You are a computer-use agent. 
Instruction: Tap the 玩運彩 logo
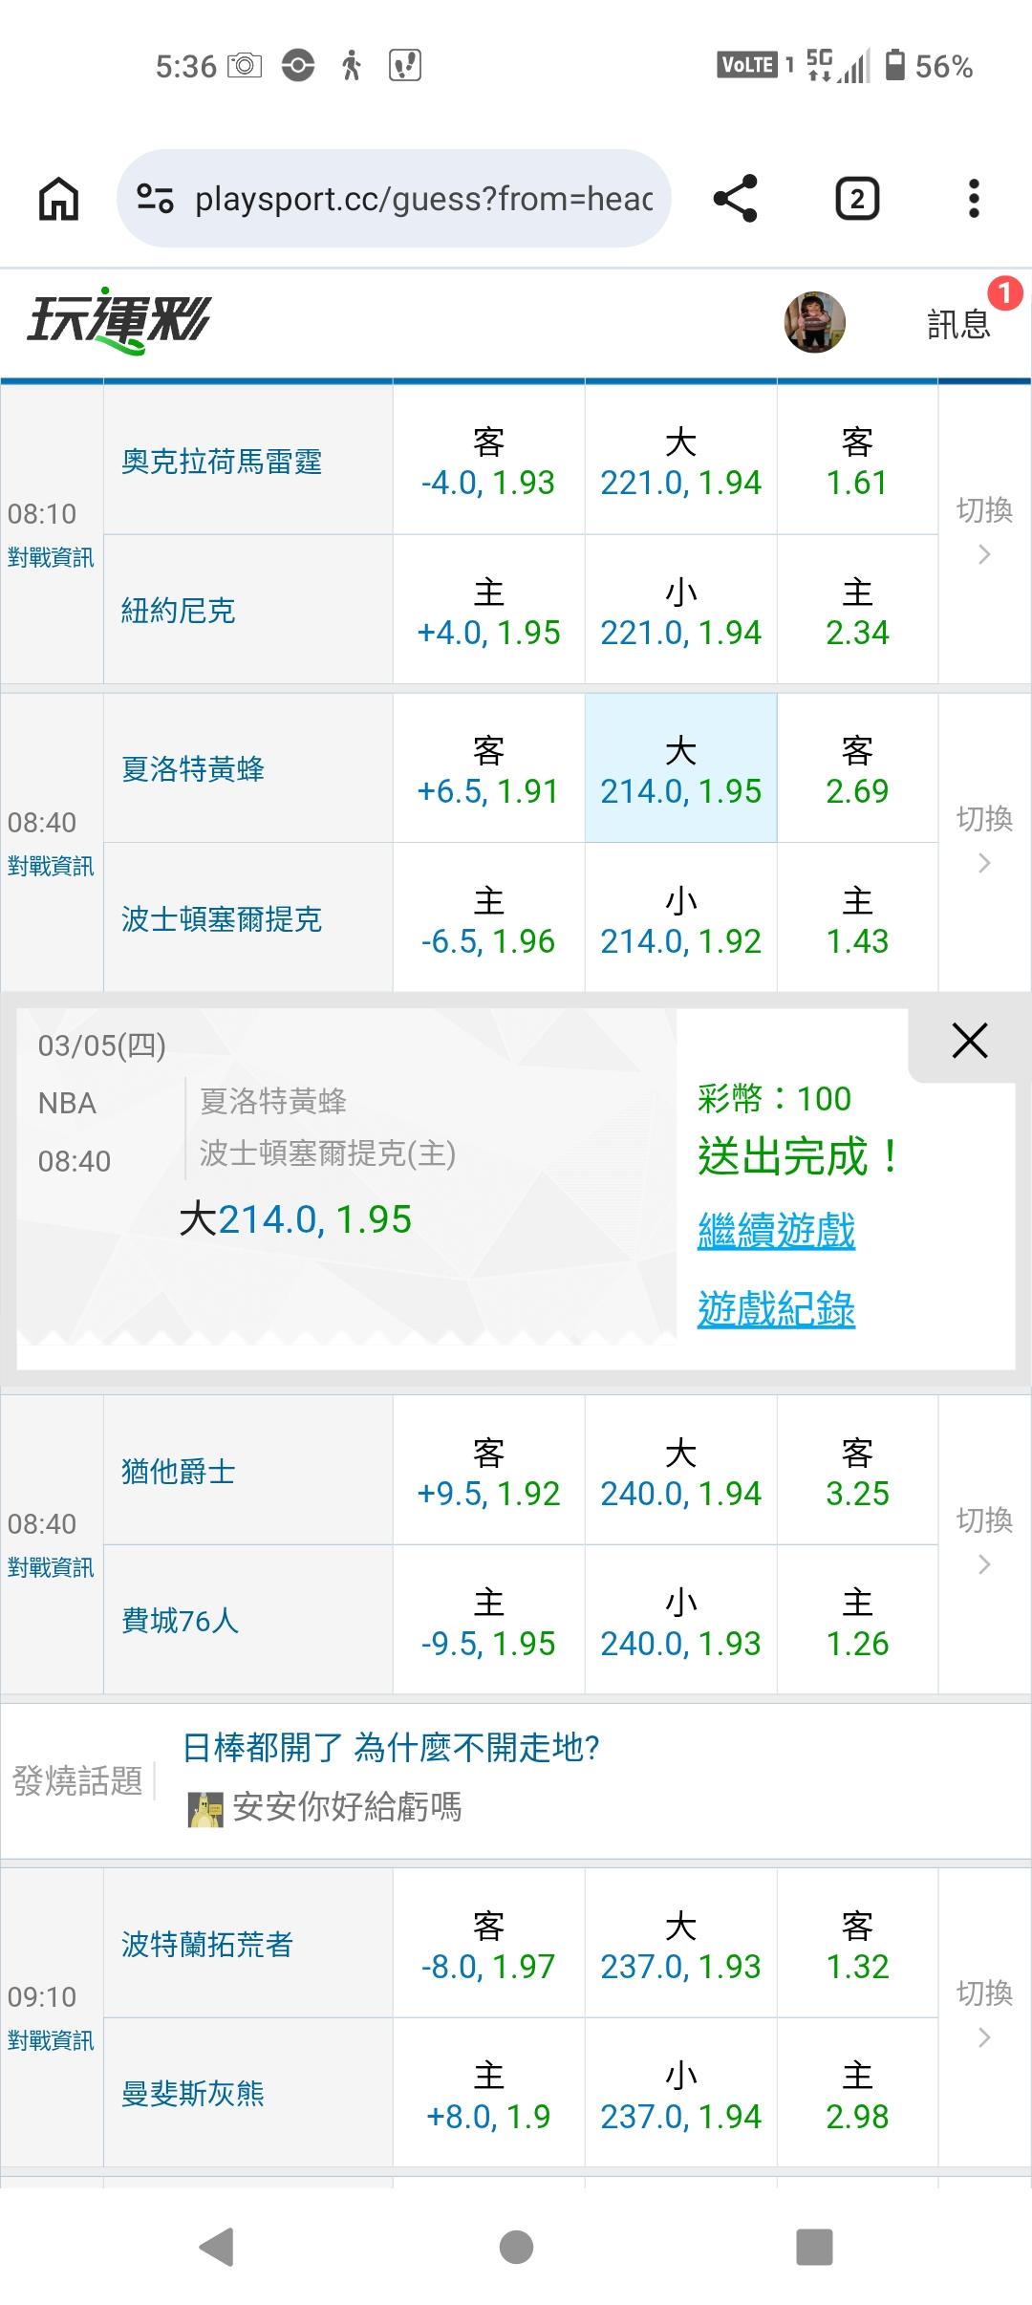pyautogui.click(x=118, y=321)
